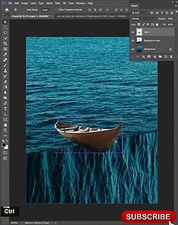Select the History Brush tool

click(5, 76)
